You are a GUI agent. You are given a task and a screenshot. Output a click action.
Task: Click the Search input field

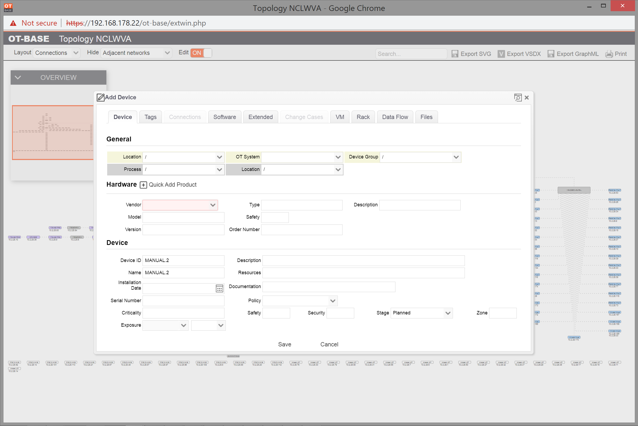point(411,54)
